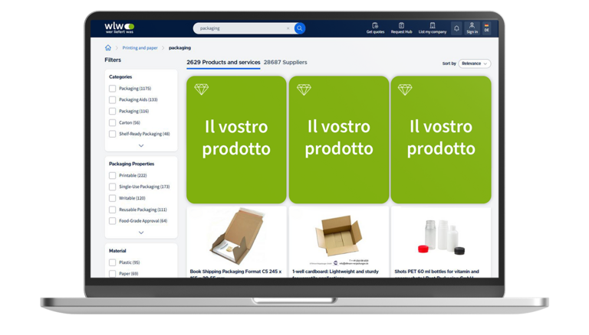This screenshot has width=589, height=335.
Task: Toggle the Plastic (95) material checkbox
Action: coord(113,262)
